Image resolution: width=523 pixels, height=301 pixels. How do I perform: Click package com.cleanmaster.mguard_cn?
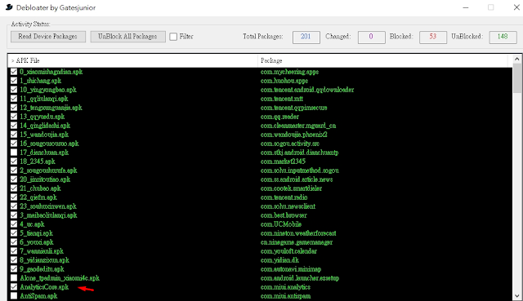pos(298,126)
